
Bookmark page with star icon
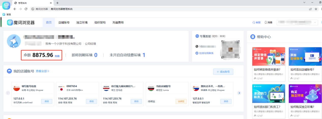pyautogui.click(x=316, y=9)
